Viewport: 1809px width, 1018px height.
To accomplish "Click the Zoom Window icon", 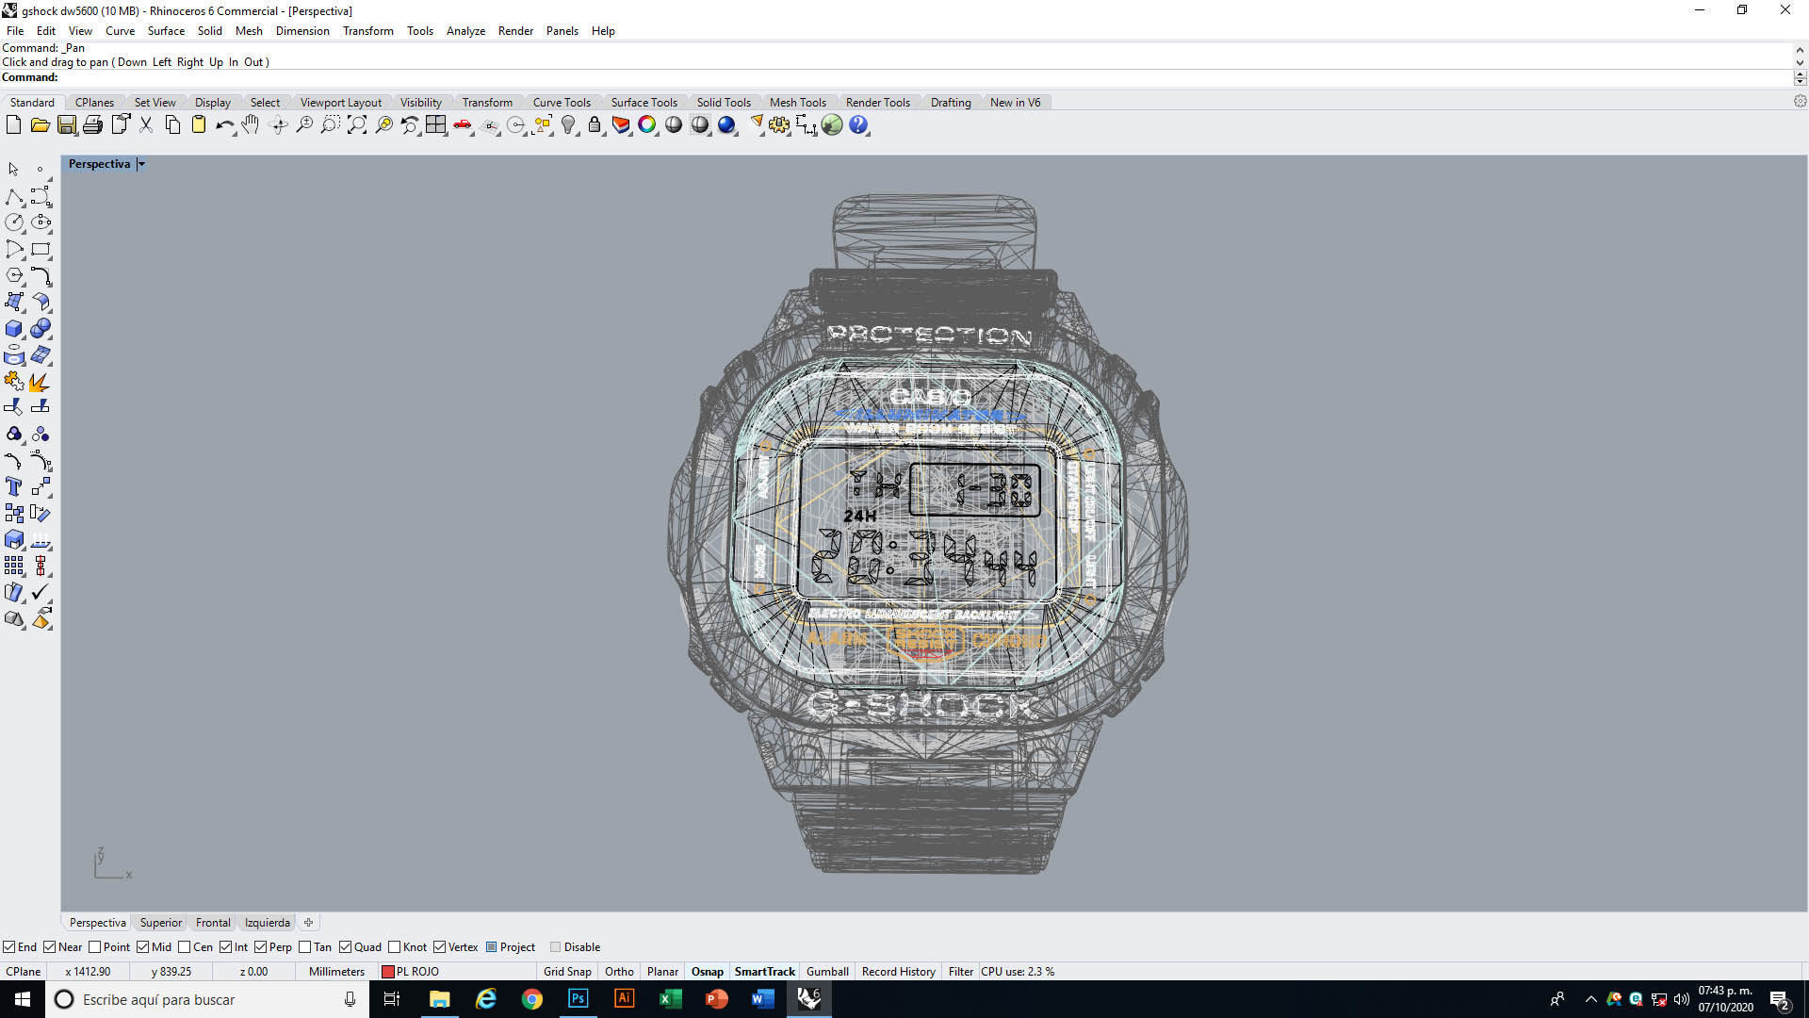I will pos(331,125).
